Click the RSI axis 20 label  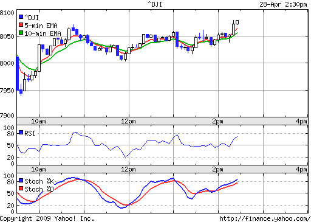tap(10, 158)
